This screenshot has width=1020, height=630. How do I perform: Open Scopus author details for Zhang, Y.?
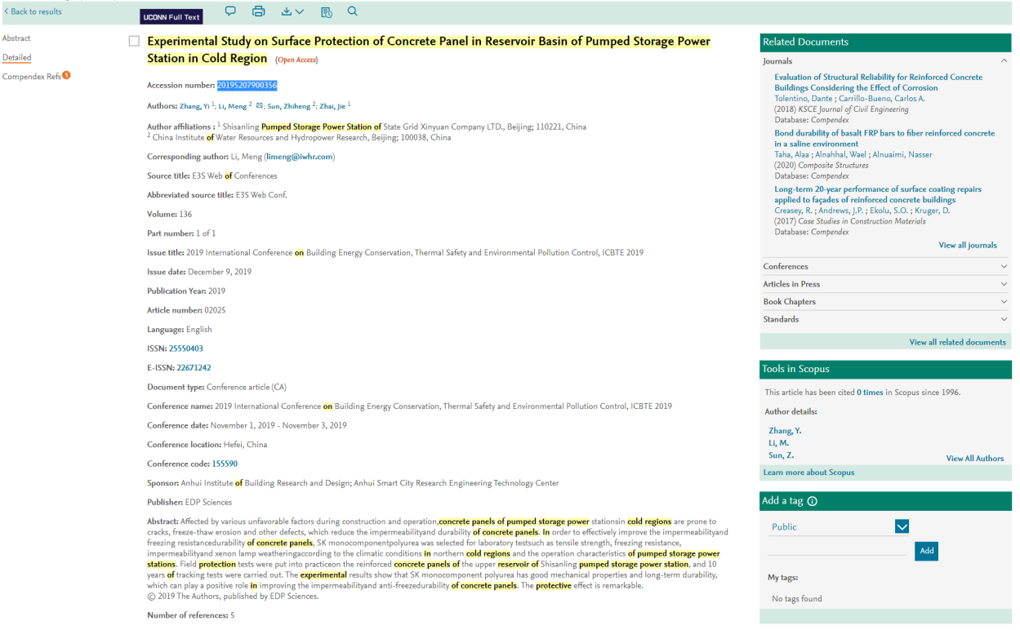pyautogui.click(x=785, y=431)
